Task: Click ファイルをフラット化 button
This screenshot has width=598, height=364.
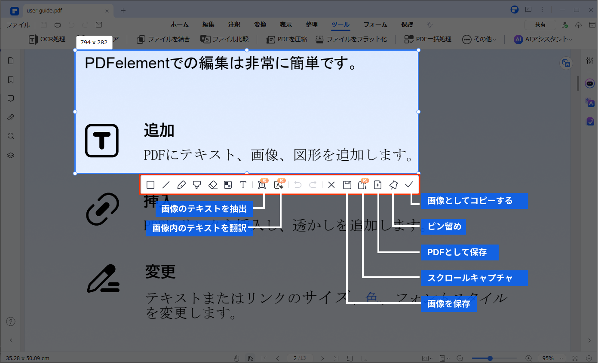Action: (x=351, y=39)
